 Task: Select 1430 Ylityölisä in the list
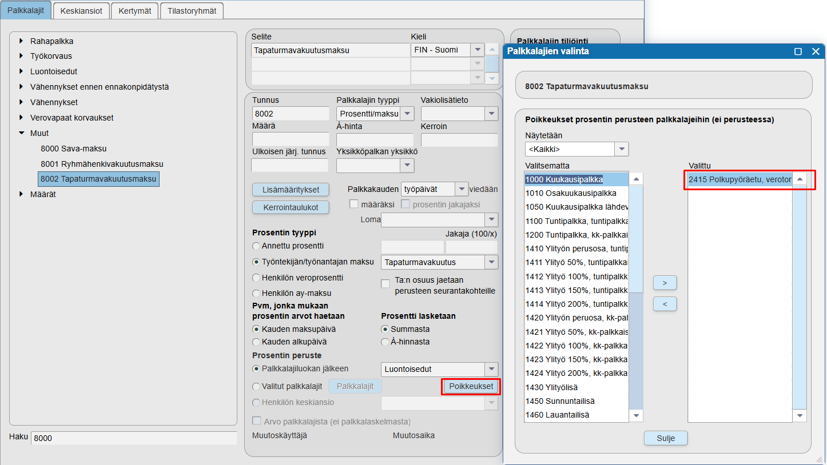pos(576,387)
